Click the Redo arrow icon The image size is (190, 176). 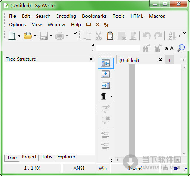(x=158, y=36)
